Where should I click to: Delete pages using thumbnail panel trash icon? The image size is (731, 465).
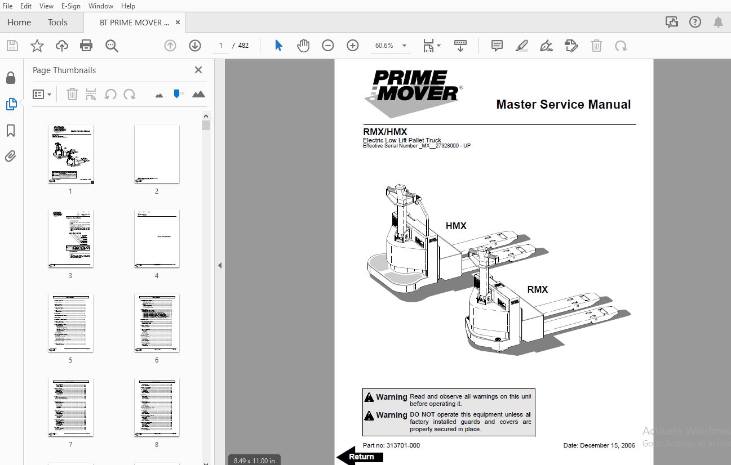tap(72, 94)
